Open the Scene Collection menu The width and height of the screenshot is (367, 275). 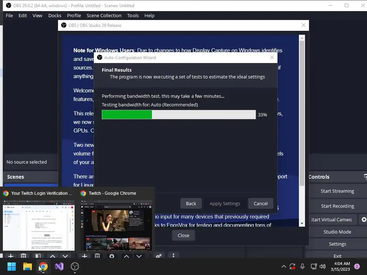point(104,15)
